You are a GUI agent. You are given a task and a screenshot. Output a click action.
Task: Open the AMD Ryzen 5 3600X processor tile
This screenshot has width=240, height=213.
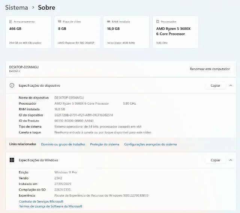tap(175, 32)
